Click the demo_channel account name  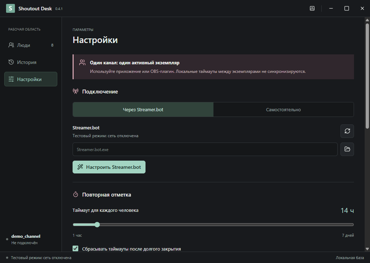coord(26,236)
